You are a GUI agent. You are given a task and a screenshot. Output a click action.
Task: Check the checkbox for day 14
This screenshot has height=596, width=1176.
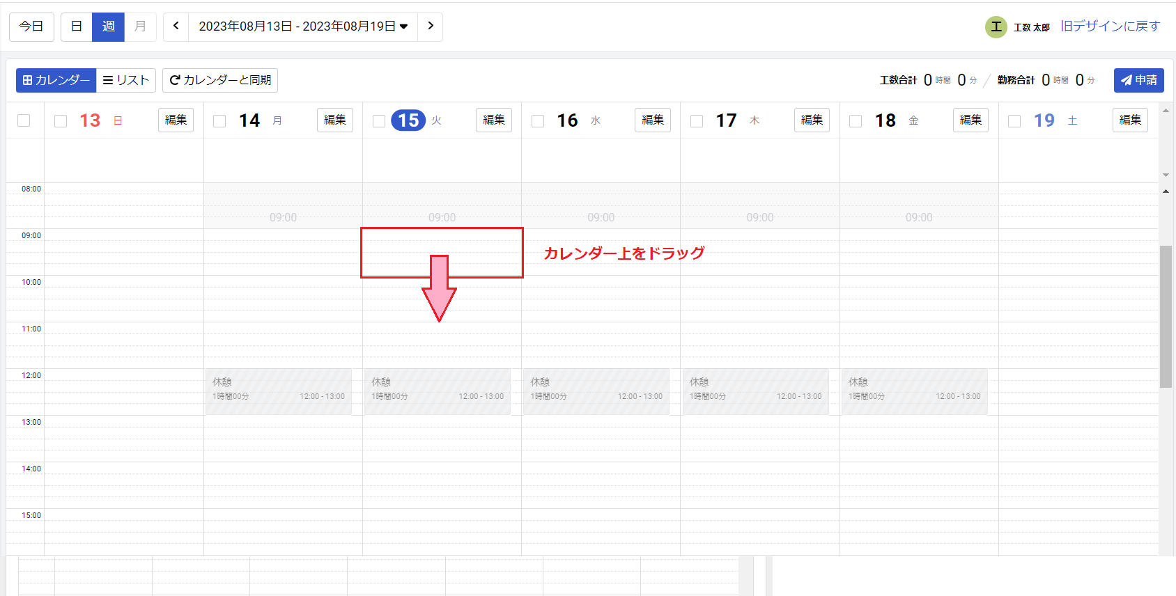coord(219,121)
